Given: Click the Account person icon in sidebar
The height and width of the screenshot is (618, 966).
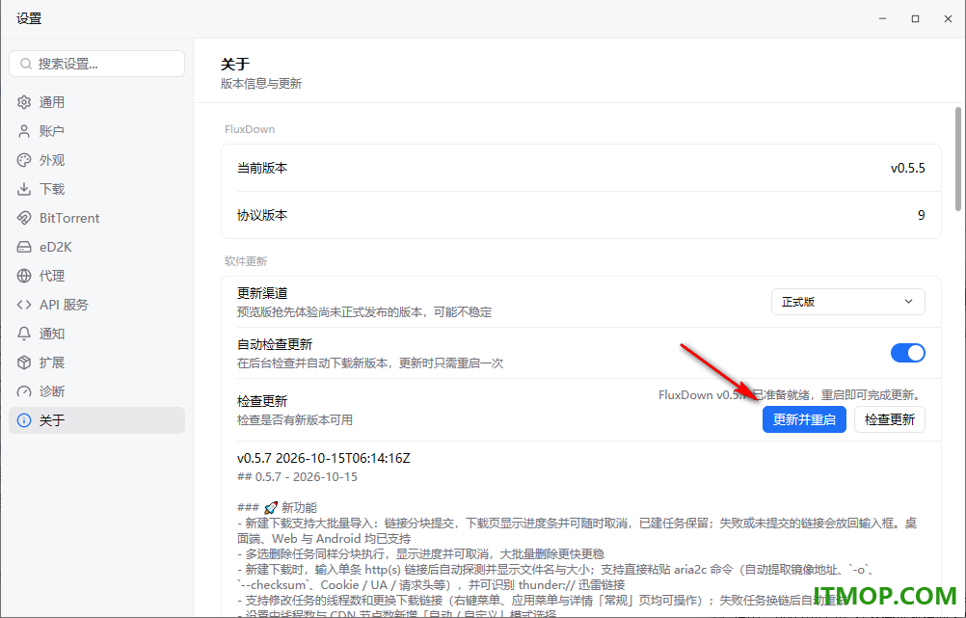Looking at the screenshot, I should 24,131.
